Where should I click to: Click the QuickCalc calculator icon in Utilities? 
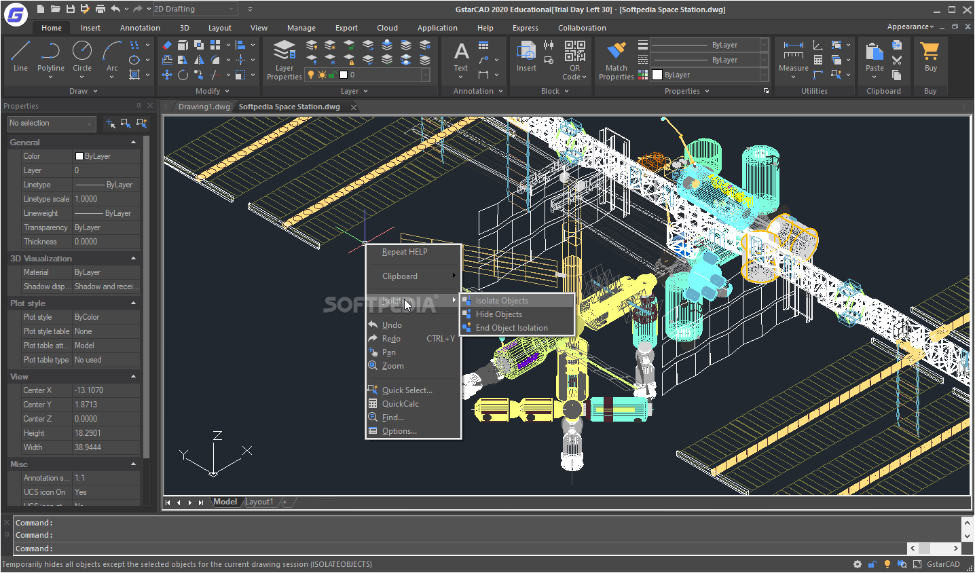[818, 60]
